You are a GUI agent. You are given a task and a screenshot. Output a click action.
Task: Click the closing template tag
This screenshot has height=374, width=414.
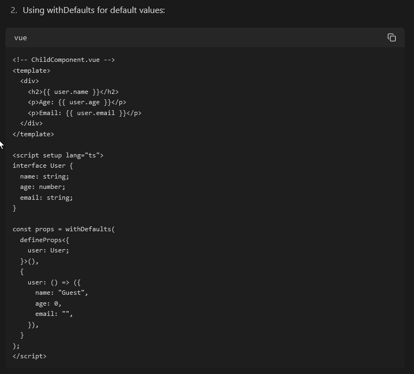click(33, 134)
